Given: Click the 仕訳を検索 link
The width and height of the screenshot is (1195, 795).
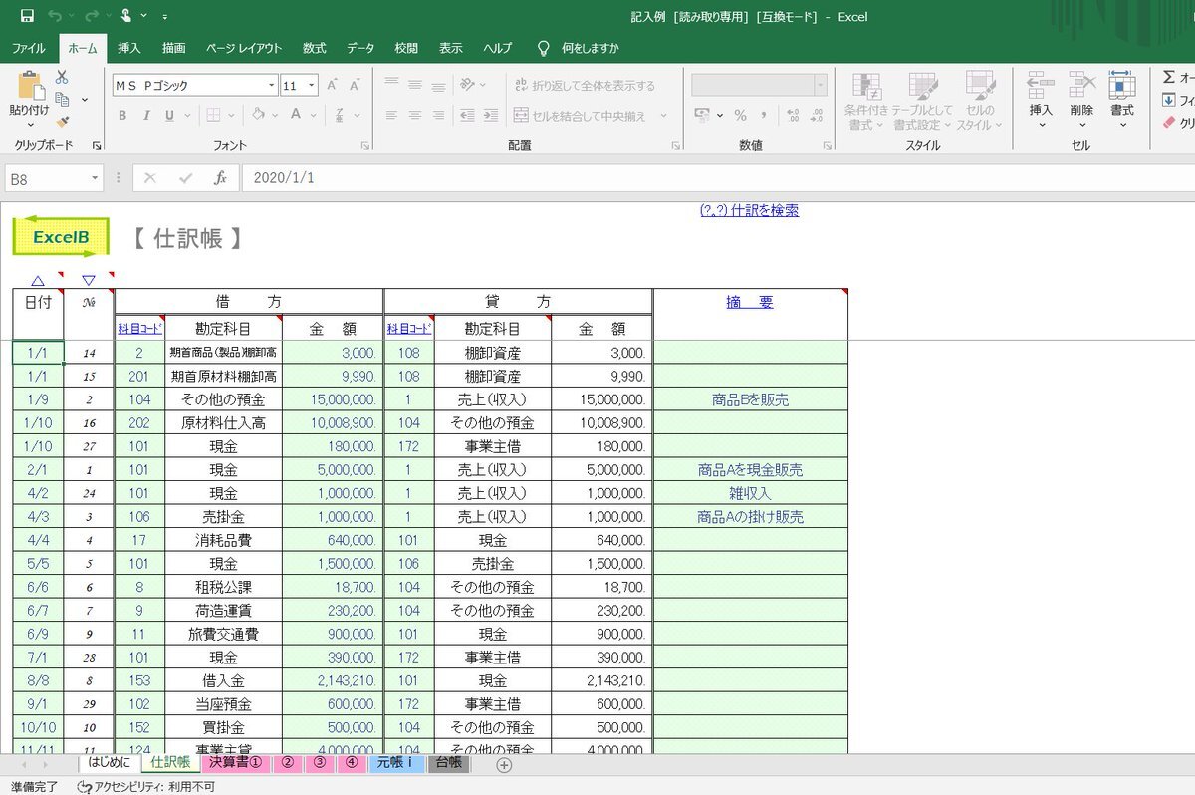Looking at the screenshot, I should pos(749,210).
